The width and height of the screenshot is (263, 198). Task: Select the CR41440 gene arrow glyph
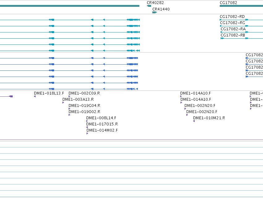pos(155,12)
